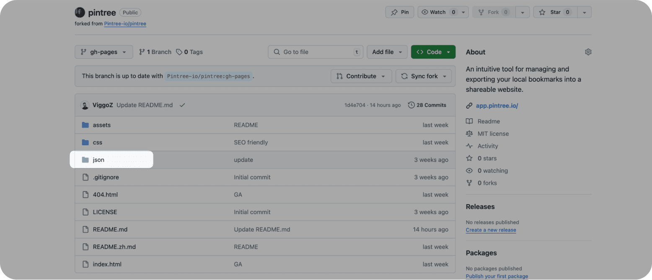The image size is (652, 280).
Task: Click the 1 Branch icon link
Action: (155, 52)
